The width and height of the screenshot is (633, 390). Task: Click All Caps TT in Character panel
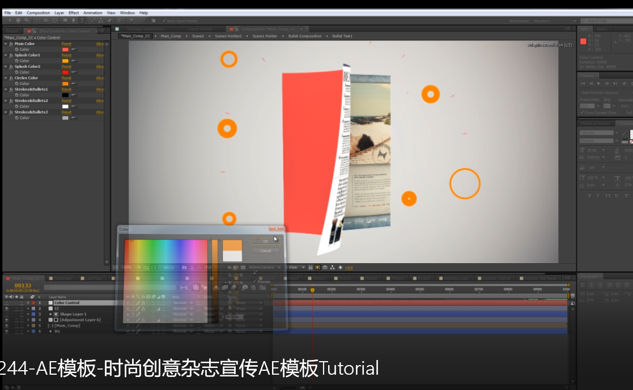click(x=607, y=196)
